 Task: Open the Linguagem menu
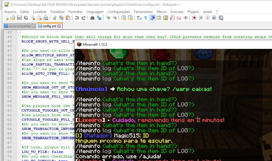tap(95, 11)
